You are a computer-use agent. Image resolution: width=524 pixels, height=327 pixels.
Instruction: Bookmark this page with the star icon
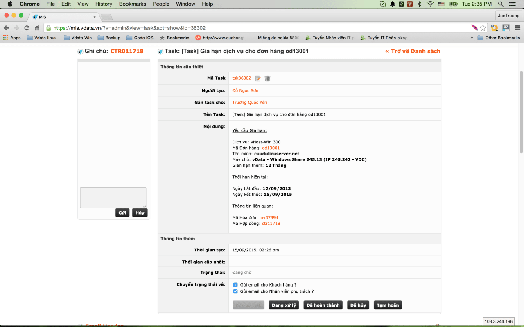click(483, 28)
